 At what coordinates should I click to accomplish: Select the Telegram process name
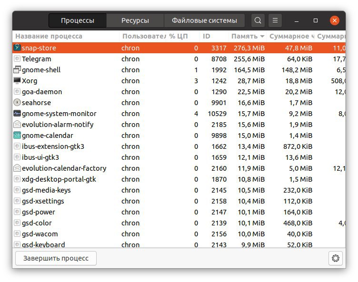(x=37, y=59)
